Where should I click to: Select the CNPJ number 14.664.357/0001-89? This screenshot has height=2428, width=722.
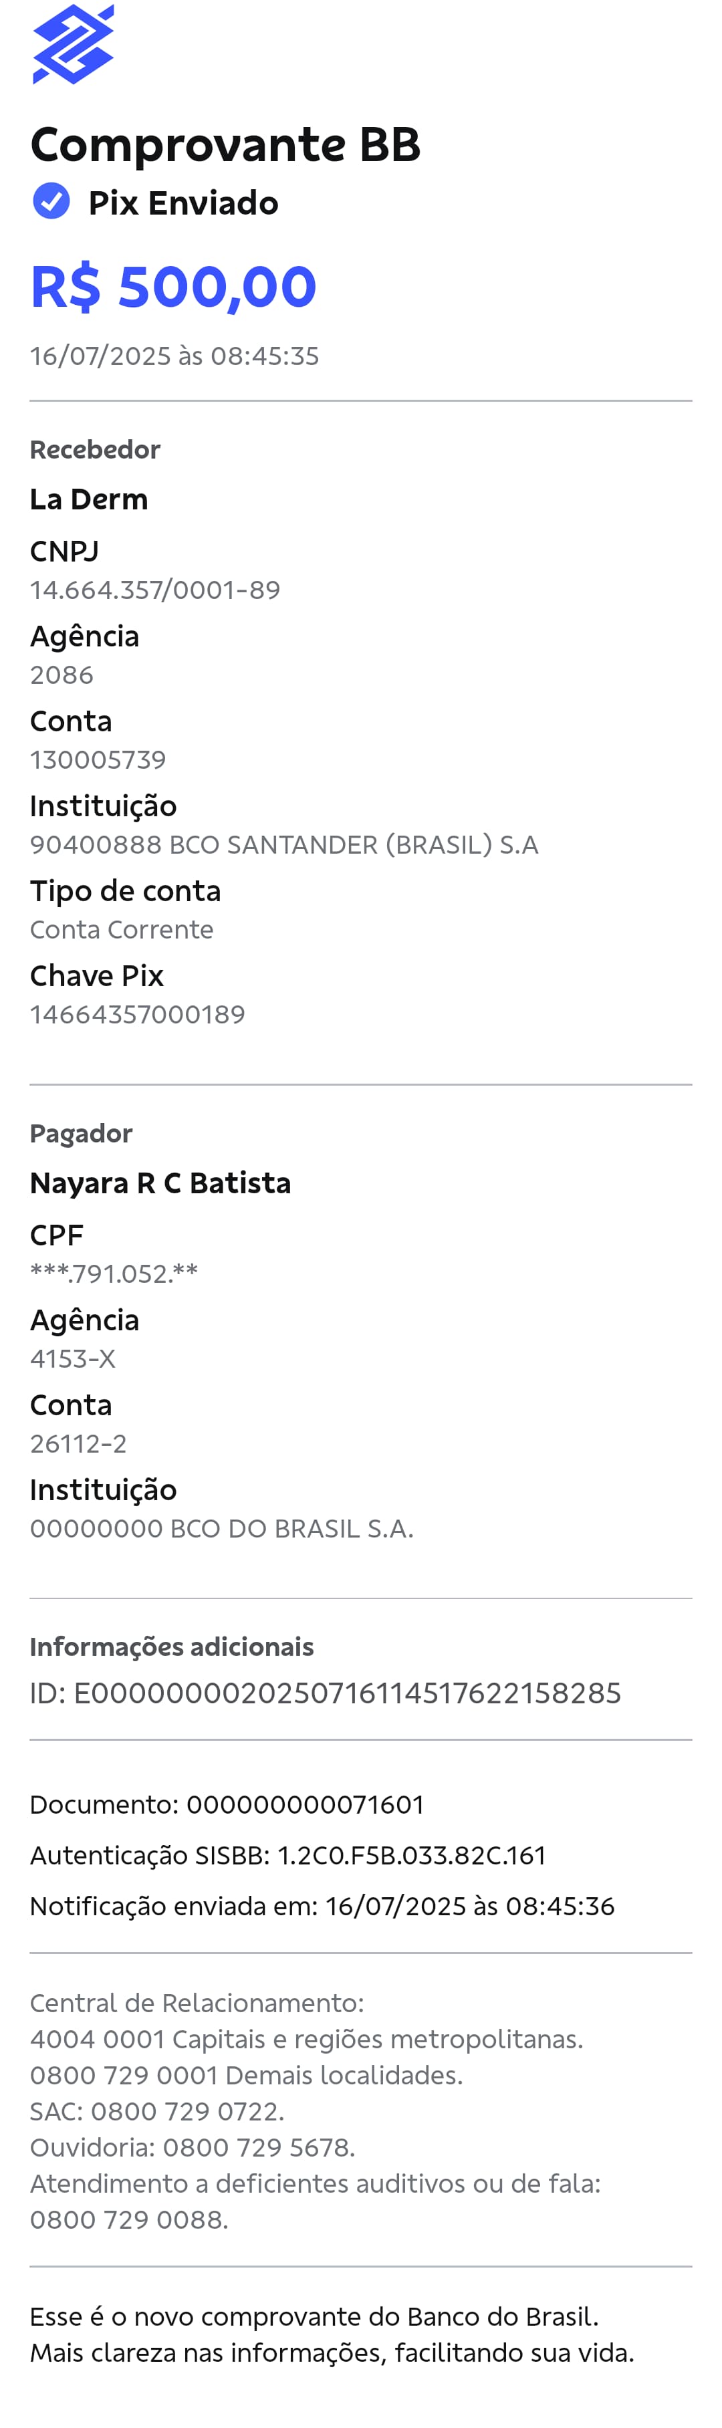154,589
